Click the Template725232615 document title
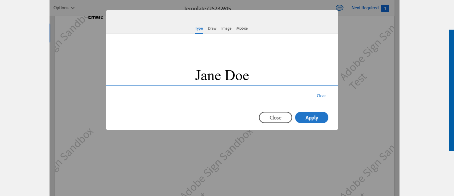 pos(207,9)
